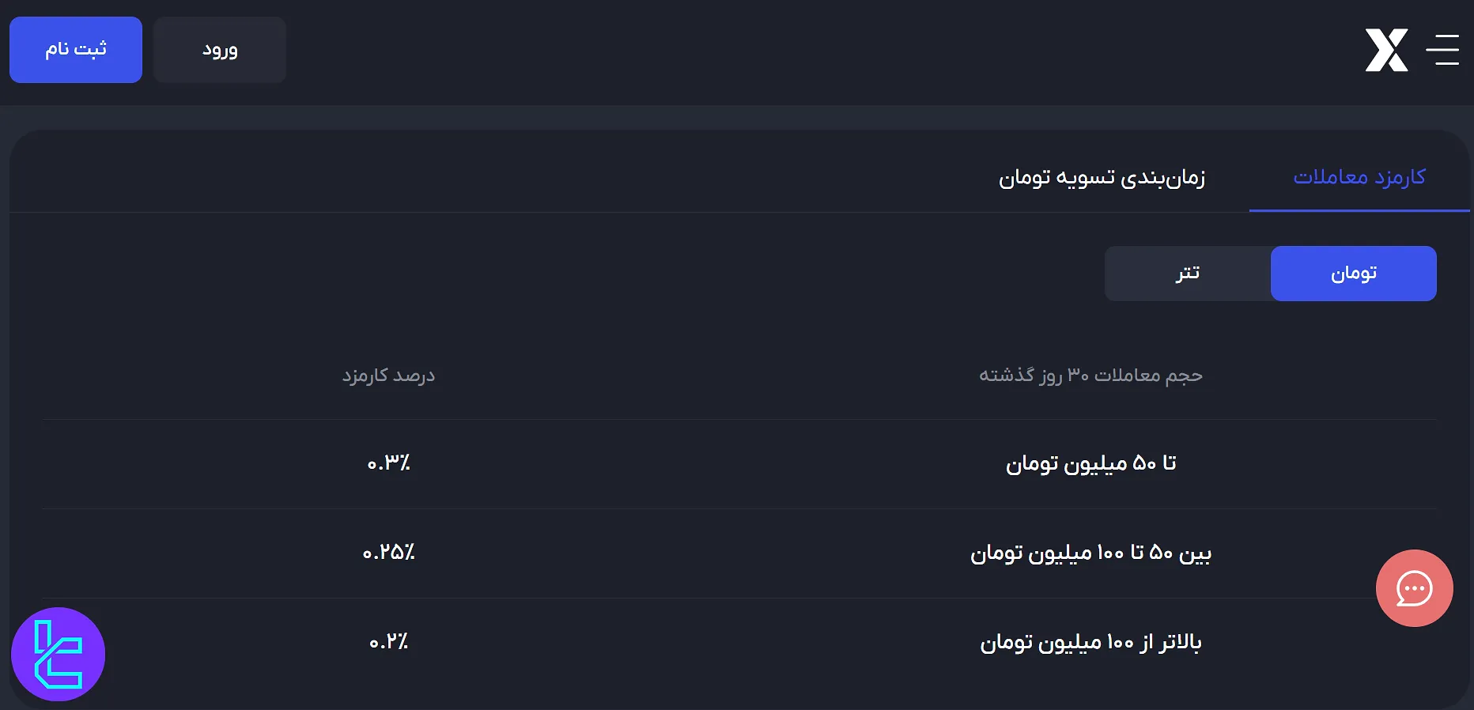Select تومان in the currency switcher
1474x710 pixels.
click(1354, 273)
